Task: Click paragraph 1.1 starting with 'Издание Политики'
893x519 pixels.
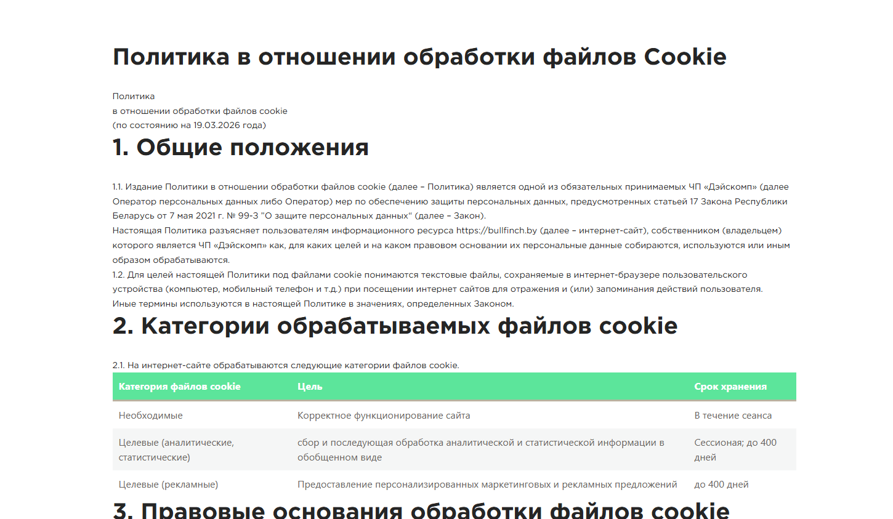Action: [x=450, y=201]
